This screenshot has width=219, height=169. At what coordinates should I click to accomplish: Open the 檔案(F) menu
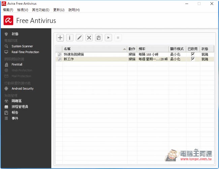pyautogui.click(x=8, y=10)
